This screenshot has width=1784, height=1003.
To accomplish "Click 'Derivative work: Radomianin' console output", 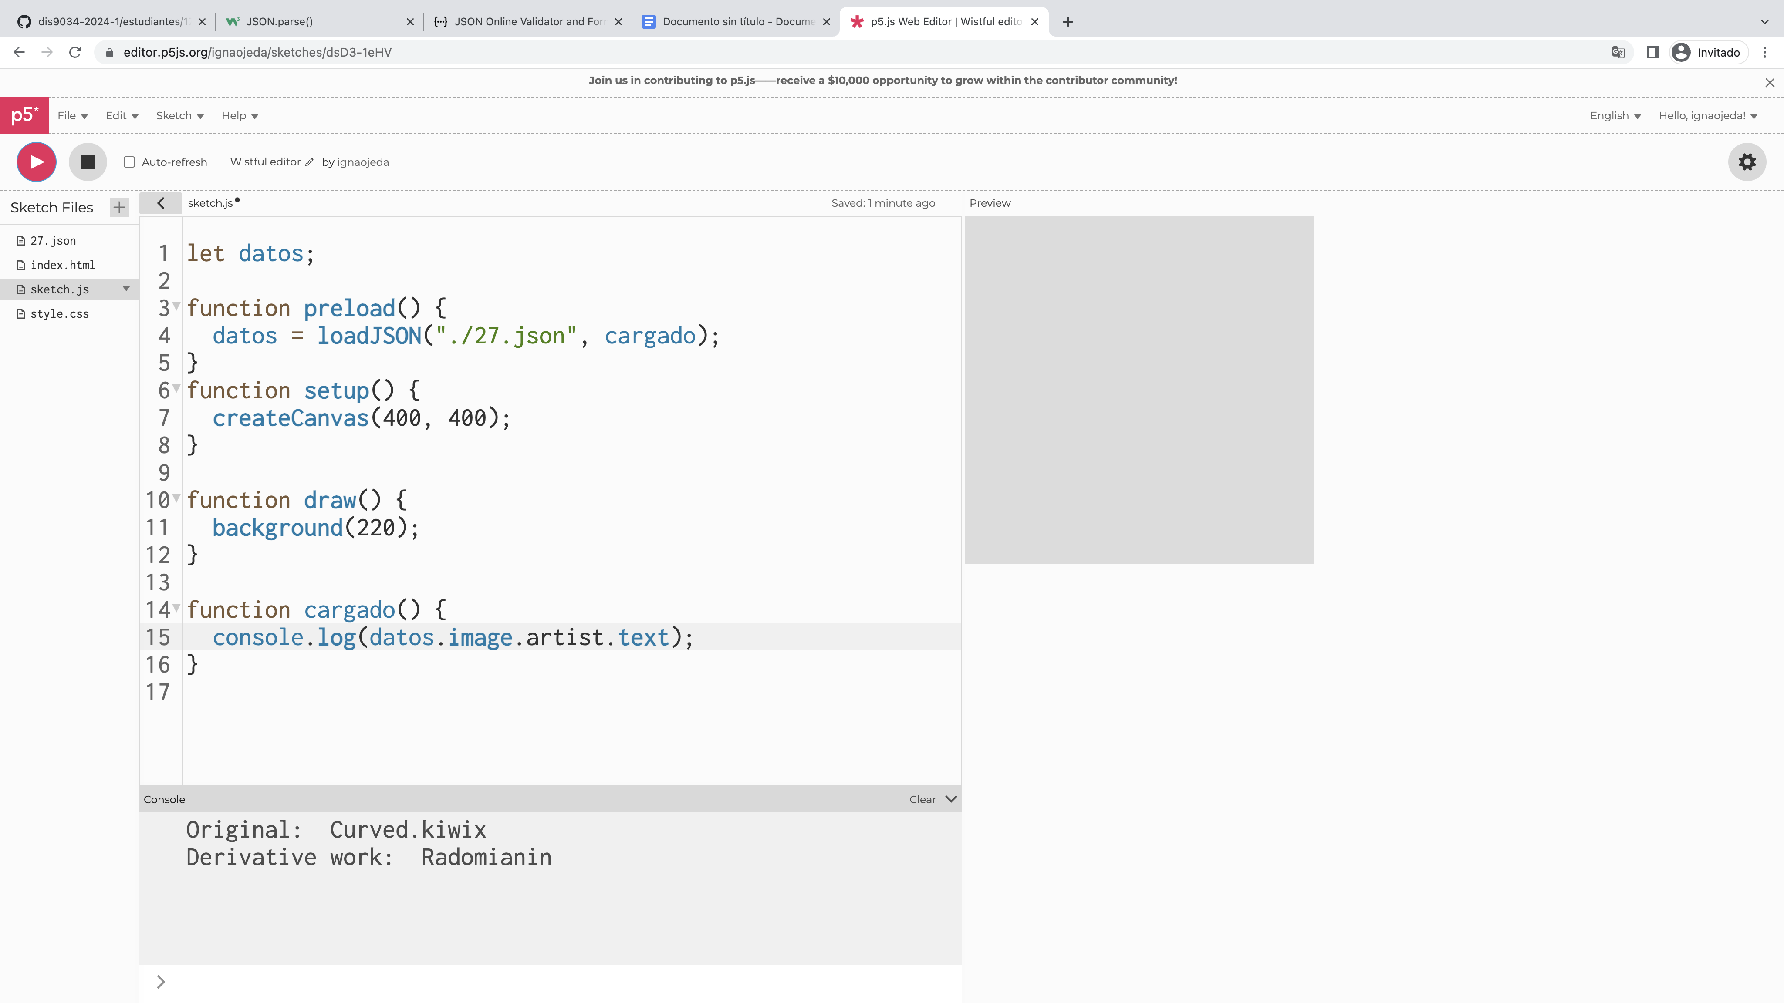I will (x=368, y=858).
